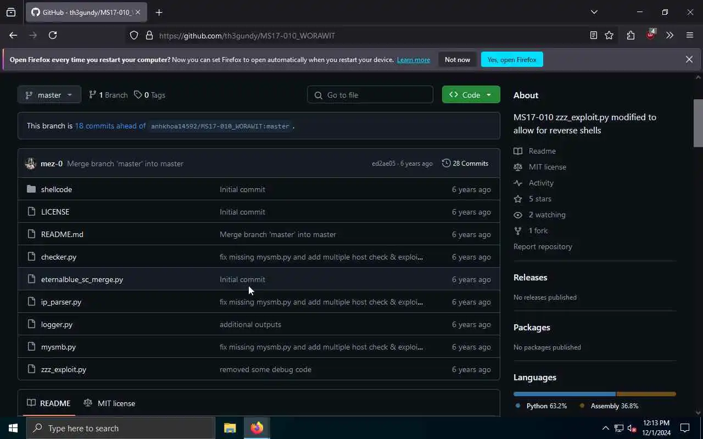Click the Python language bar segment
The image size is (703, 439).
pyautogui.click(x=565, y=394)
